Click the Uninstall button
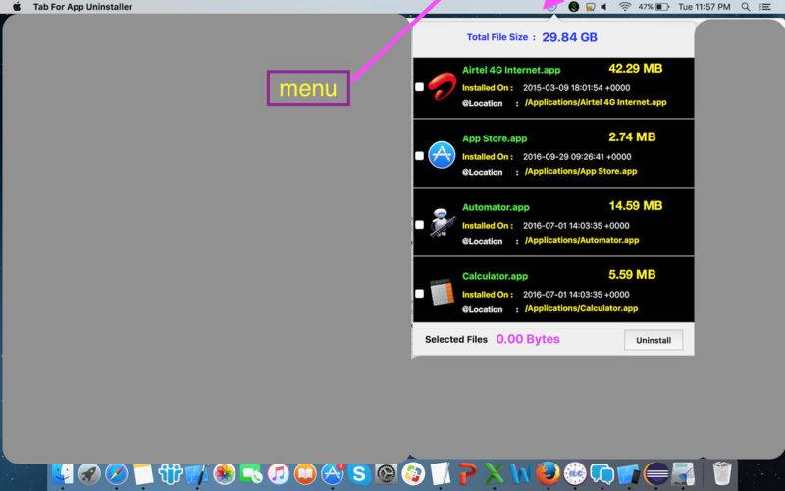This screenshot has width=785, height=491. [654, 340]
